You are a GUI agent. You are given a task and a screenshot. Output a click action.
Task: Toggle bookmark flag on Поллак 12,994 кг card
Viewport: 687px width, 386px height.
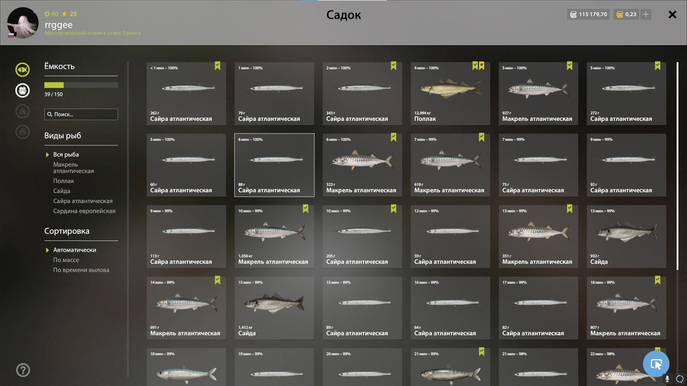pyautogui.click(x=475, y=66)
